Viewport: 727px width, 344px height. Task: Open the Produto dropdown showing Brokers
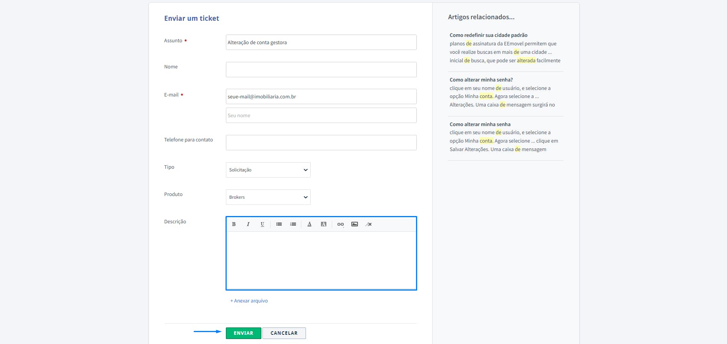268,197
